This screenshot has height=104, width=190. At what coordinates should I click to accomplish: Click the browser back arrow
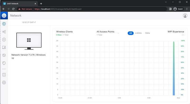click(x=4, y=9)
